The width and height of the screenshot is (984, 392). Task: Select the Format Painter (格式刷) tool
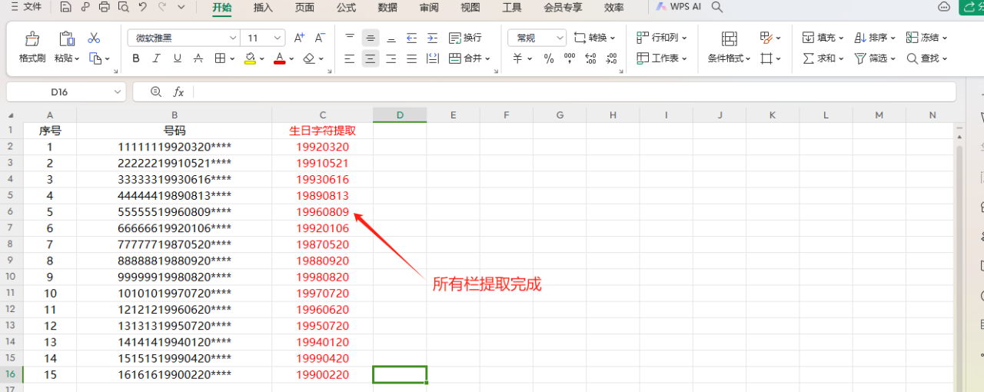(x=32, y=48)
